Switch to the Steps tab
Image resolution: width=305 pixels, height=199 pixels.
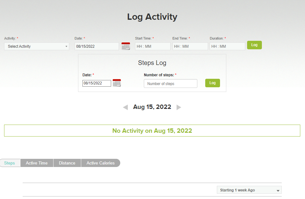[x=10, y=163]
